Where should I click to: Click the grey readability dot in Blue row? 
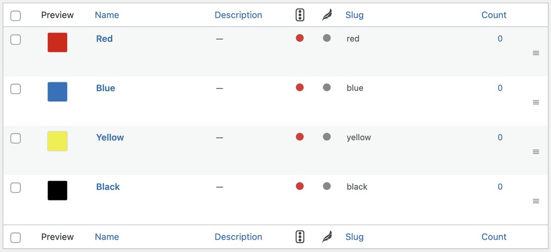[327, 87]
